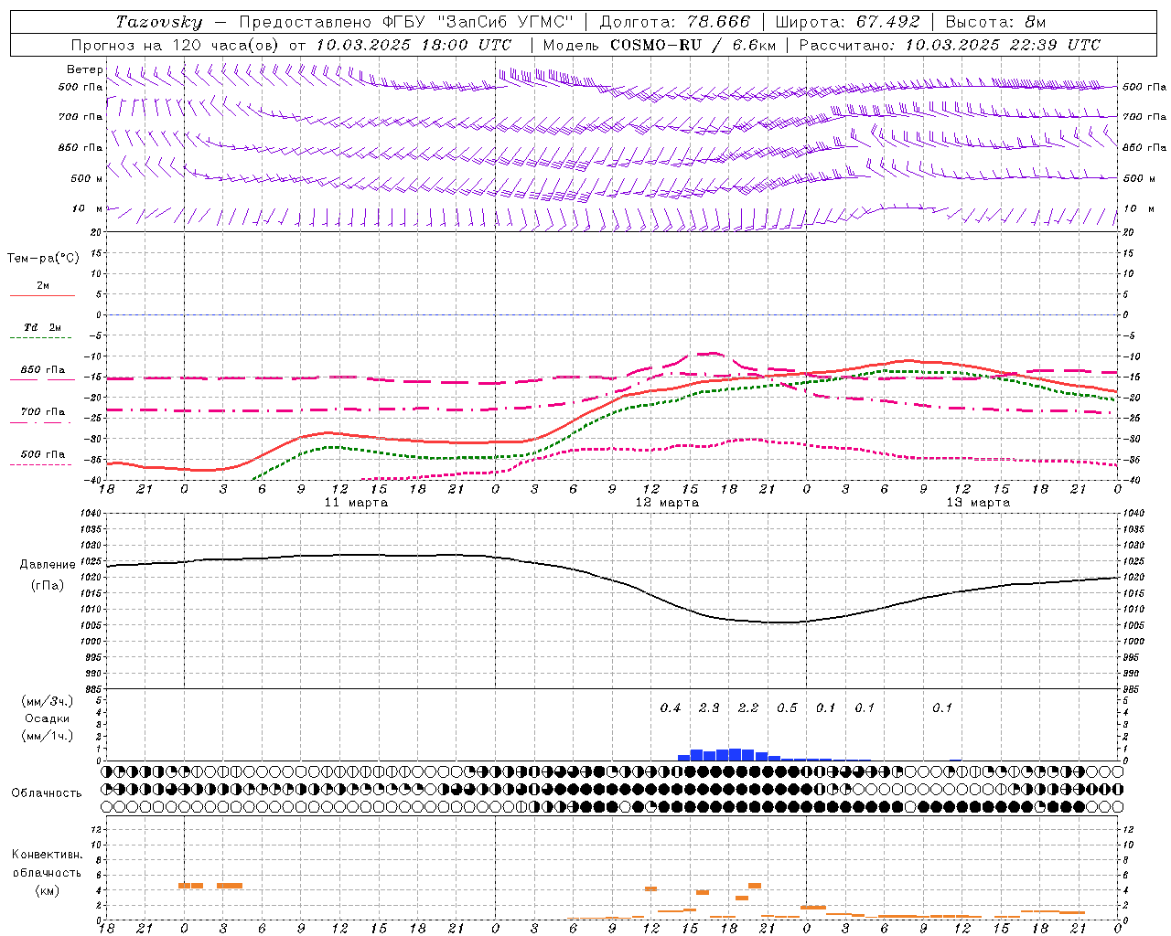
Task: Click the 2м temperature legend entry
Action: pyautogui.click(x=43, y=286)
